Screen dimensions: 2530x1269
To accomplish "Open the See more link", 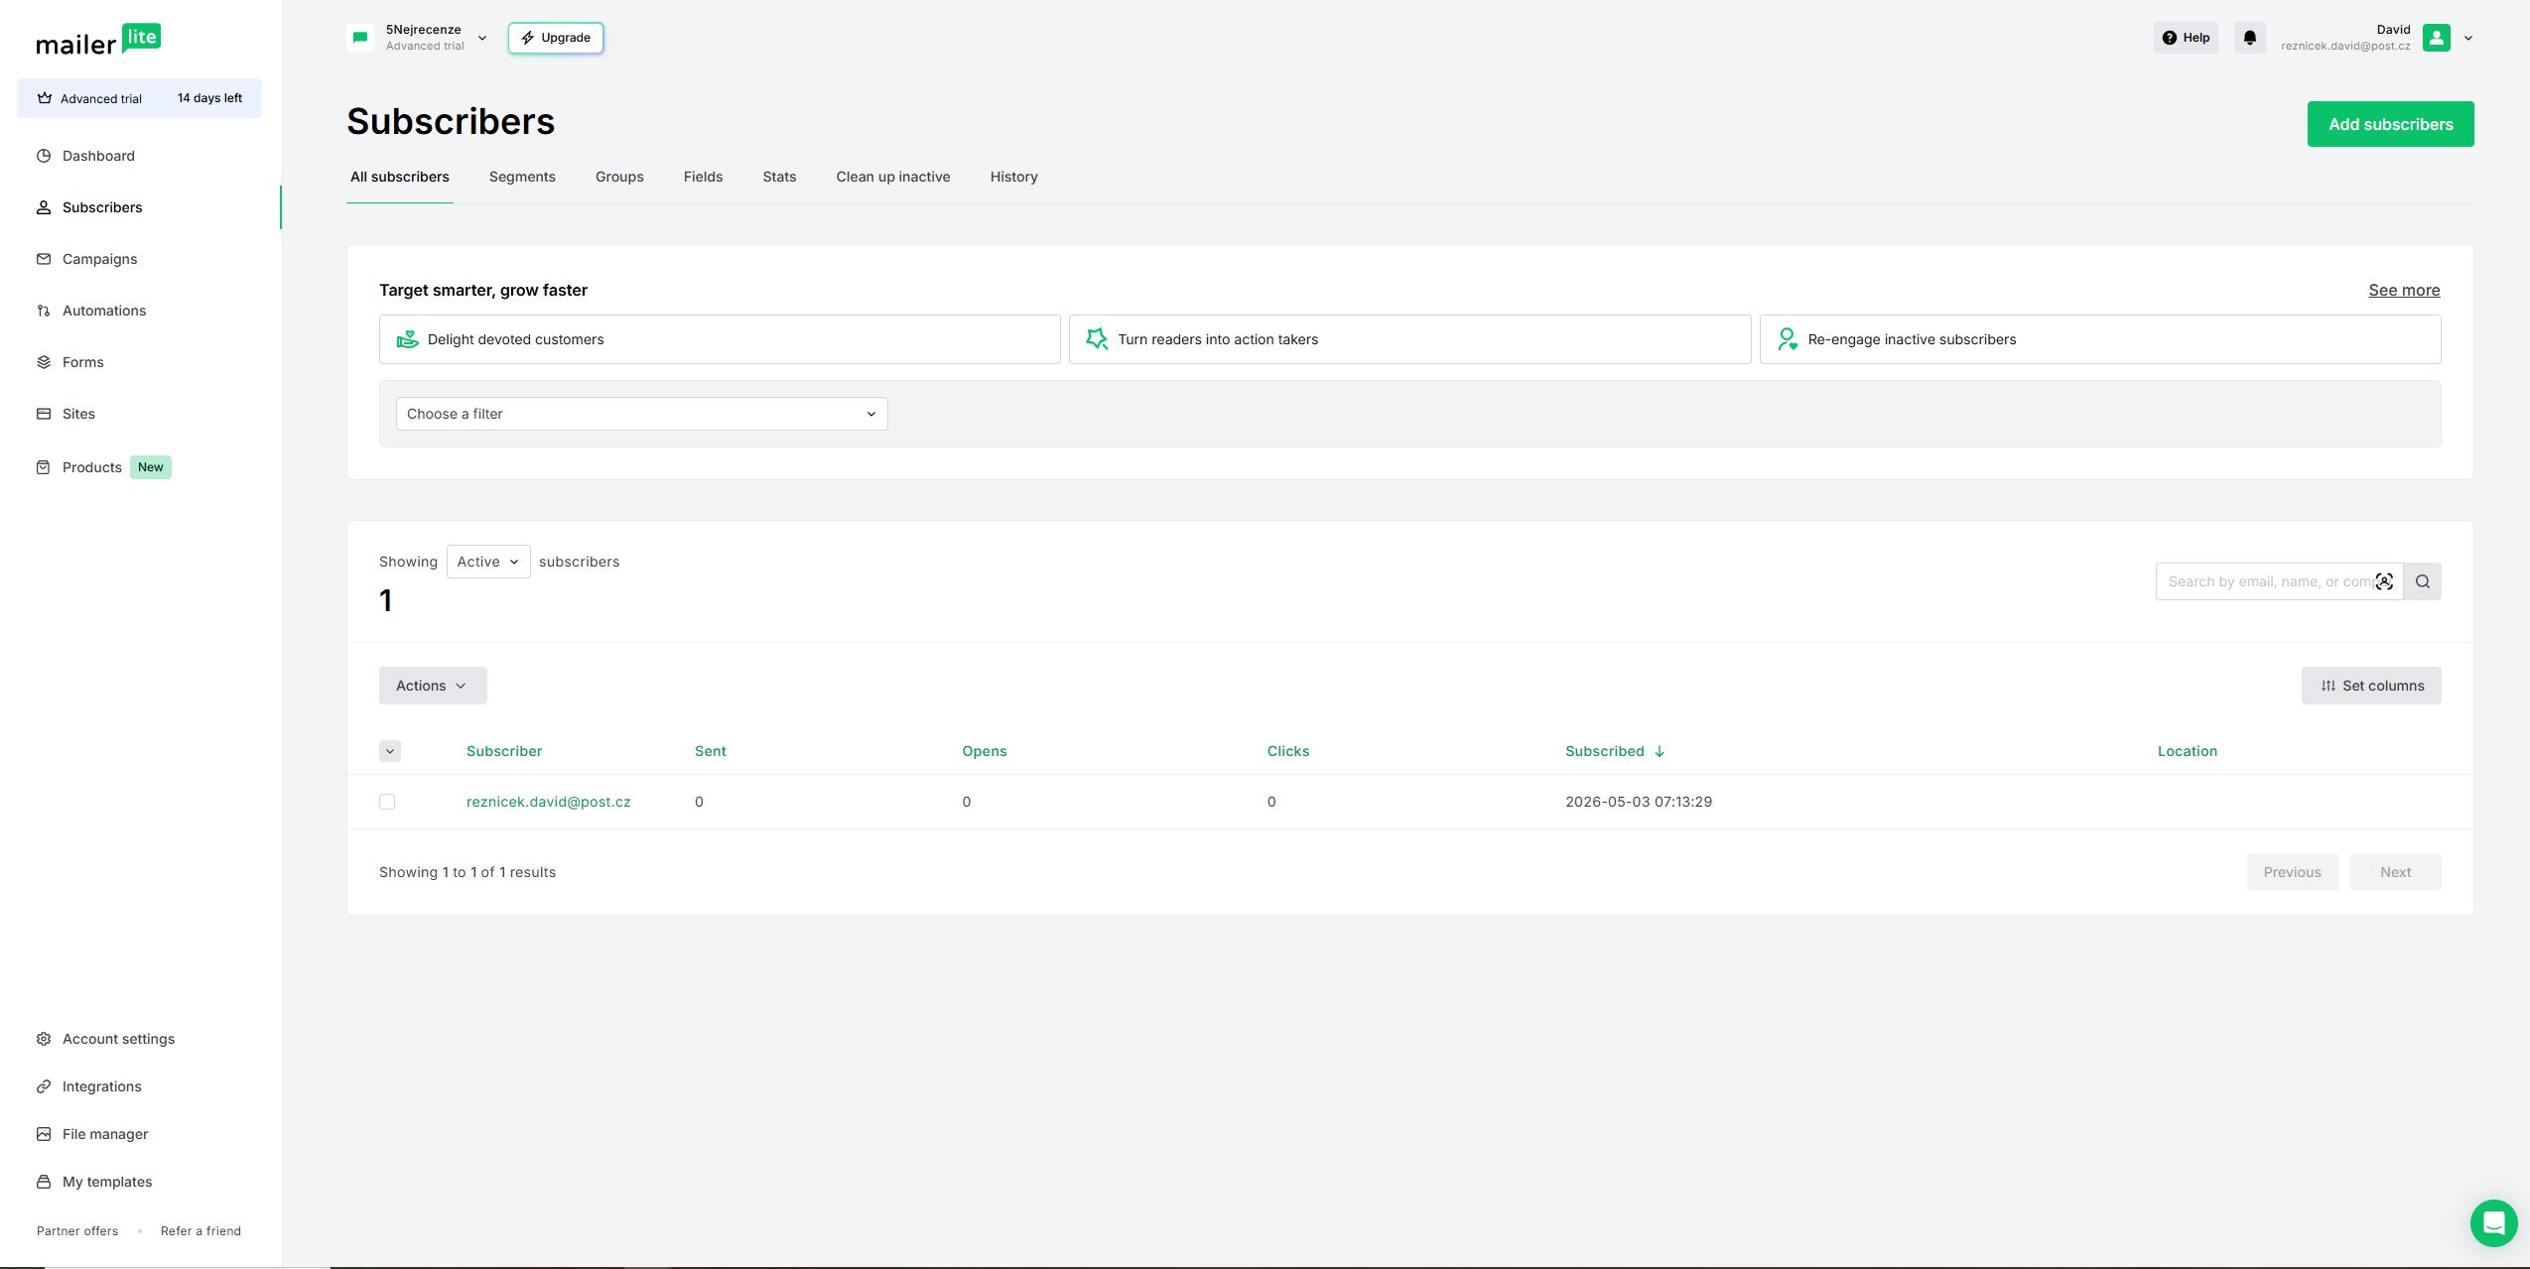I will [2404, 290].
